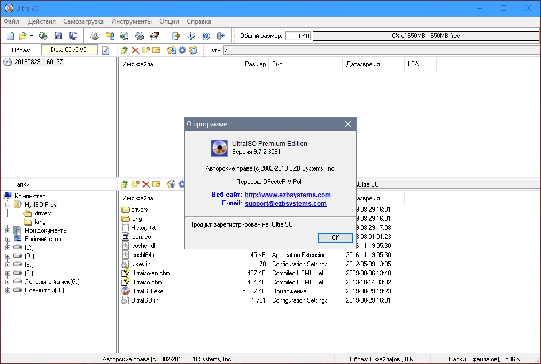Image resolution: width=541 pixels, height=364 pixels.
Task: Toggle the image properties check icon
Action: pyautogui.click(x=105, y=50)
